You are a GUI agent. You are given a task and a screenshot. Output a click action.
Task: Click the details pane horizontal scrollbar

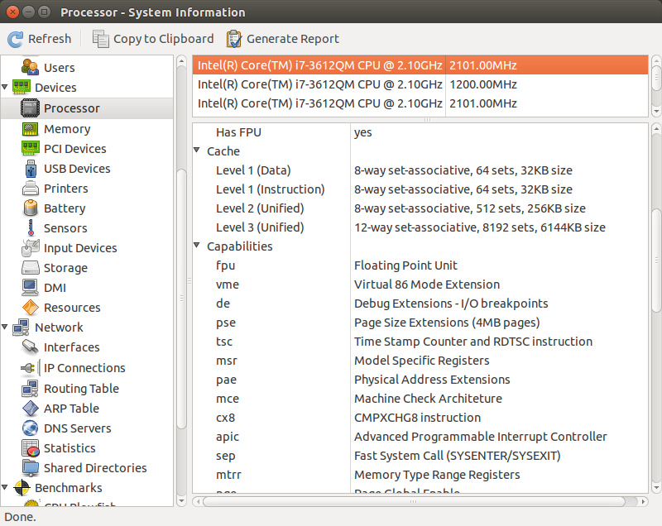(414, 501)
